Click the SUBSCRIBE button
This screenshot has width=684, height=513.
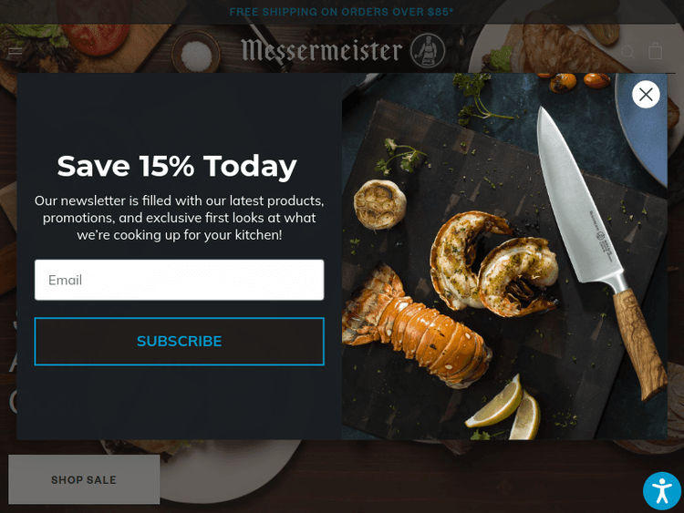coord(180,342)
